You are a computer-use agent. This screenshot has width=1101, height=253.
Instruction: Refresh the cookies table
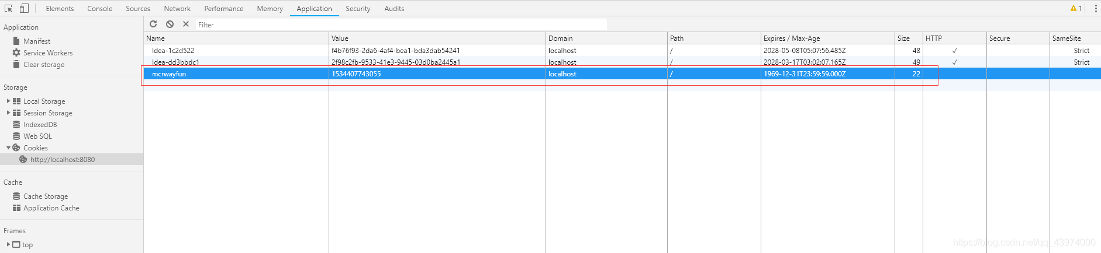click(153, 24)
